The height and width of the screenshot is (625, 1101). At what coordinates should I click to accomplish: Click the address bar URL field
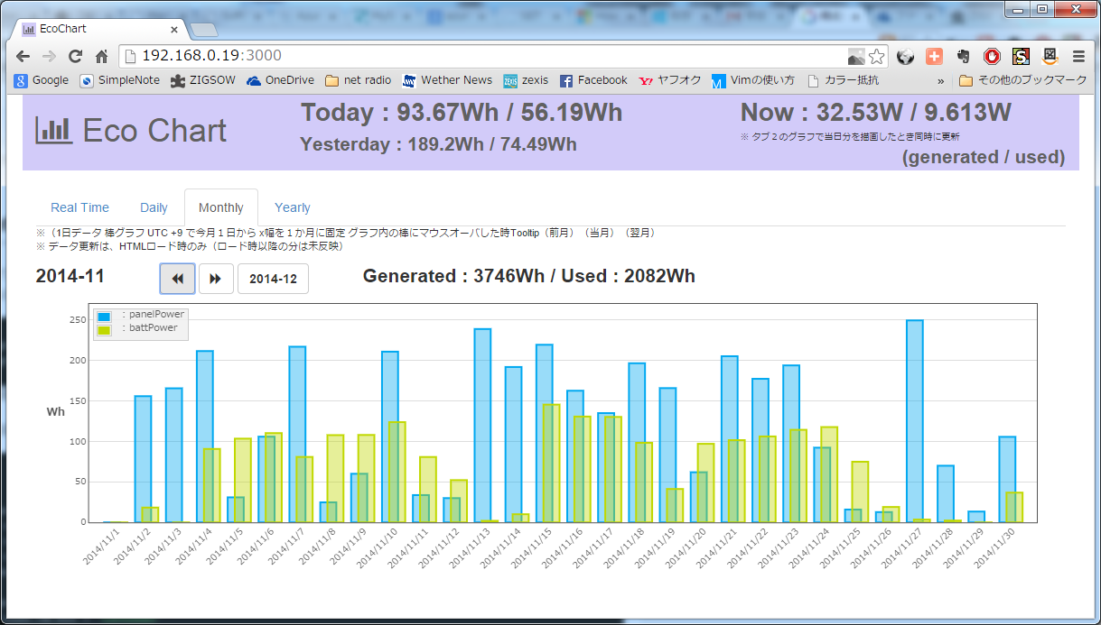point(488,56)
